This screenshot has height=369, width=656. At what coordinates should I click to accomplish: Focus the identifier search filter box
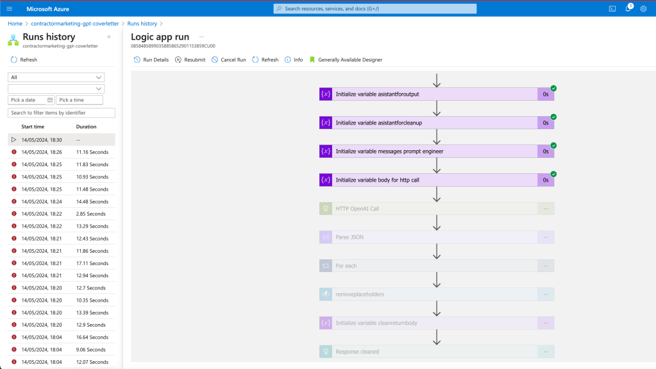[x=62, y=113]
